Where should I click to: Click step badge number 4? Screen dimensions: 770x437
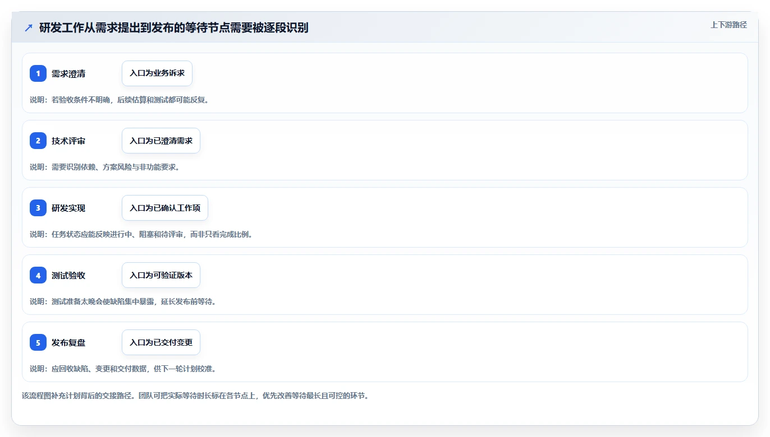pos(38,275)
